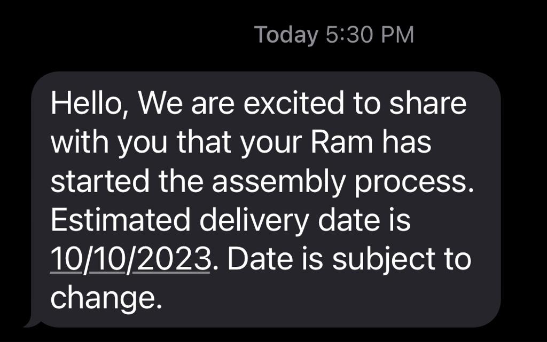Screen dimensions: 547x342
Task: Tap the Today 5:30 PM timestamp
Action: 334,35
